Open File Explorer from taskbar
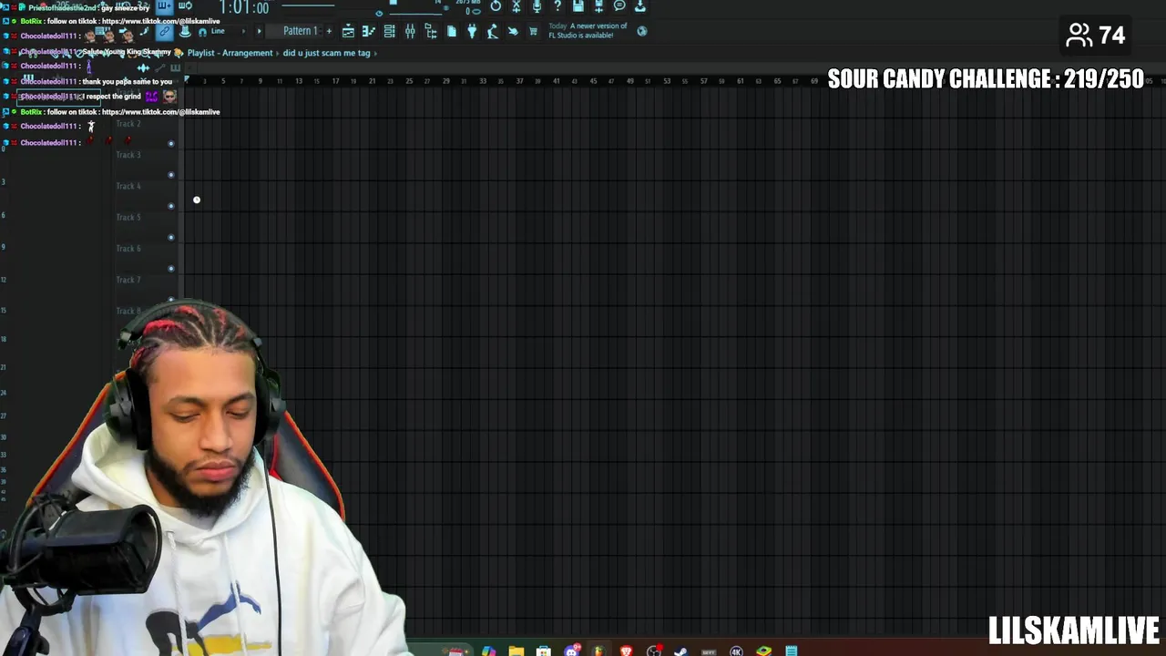 click(x=517, y=651)
